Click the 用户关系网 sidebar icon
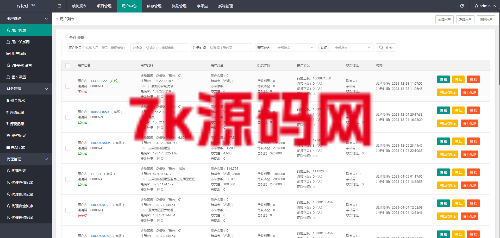Screen dimensions: 500x238 pos(8,42)
